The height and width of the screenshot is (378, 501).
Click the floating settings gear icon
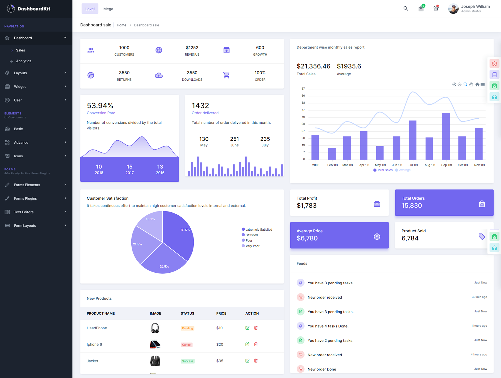pyautogui.click(x=494, y=63)
